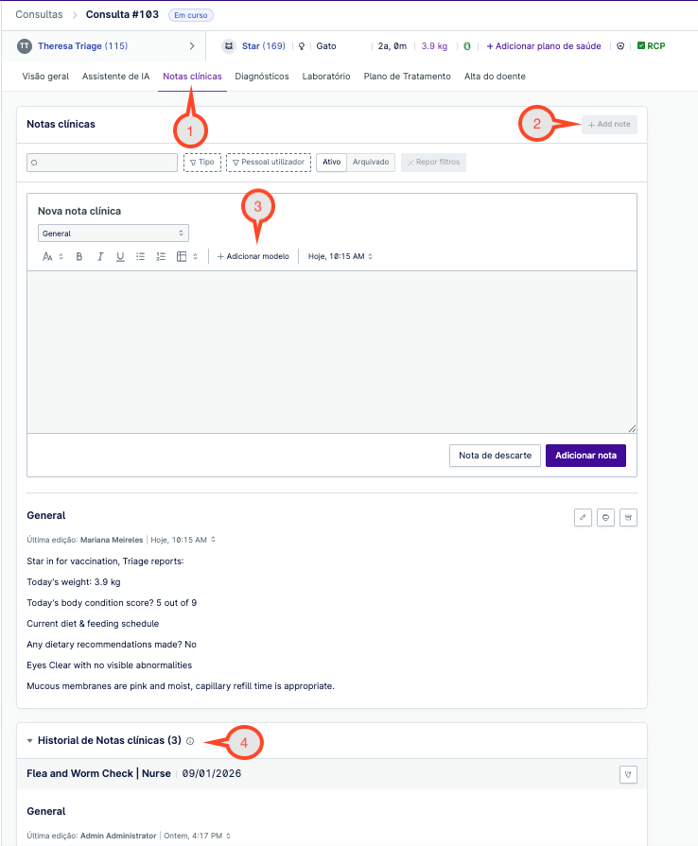Click the green RCP status badge

(651, 46)
